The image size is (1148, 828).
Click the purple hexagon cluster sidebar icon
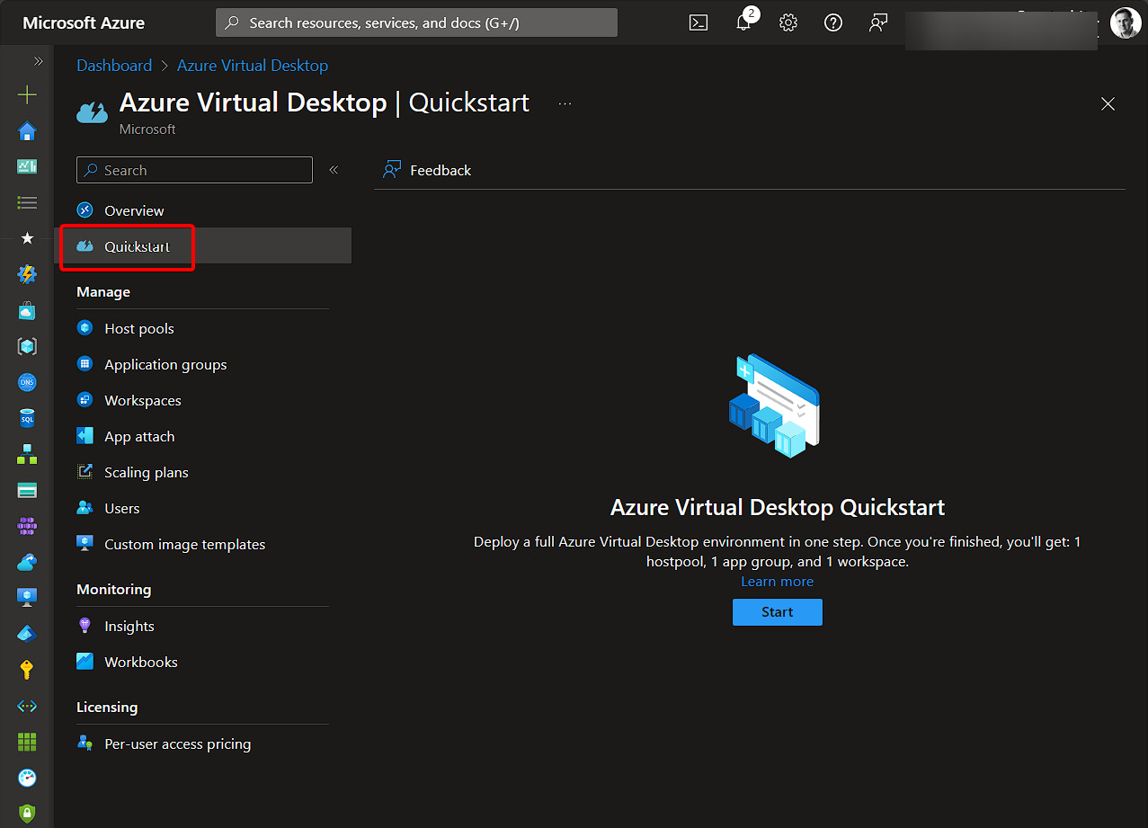(27, 526)
